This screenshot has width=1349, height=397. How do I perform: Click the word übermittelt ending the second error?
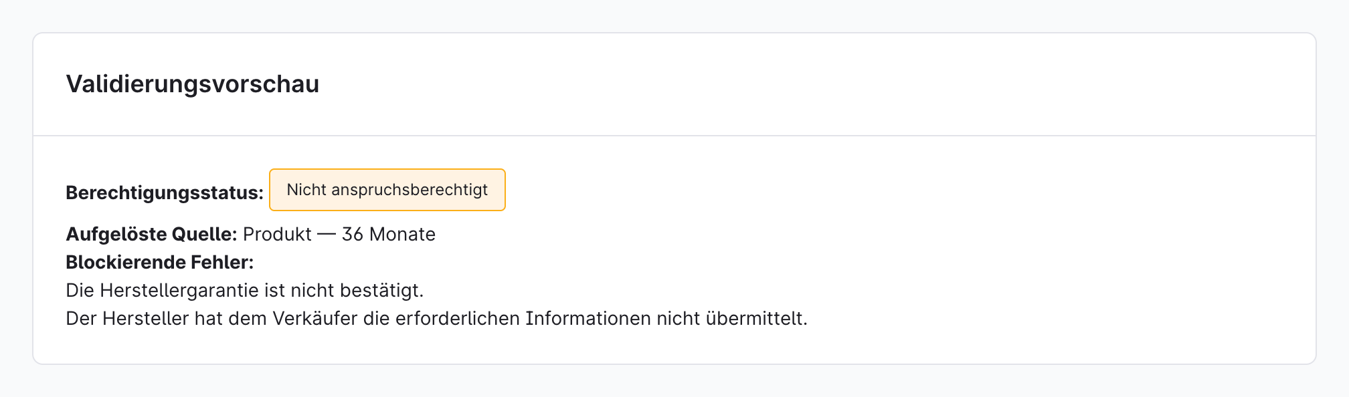756,318
